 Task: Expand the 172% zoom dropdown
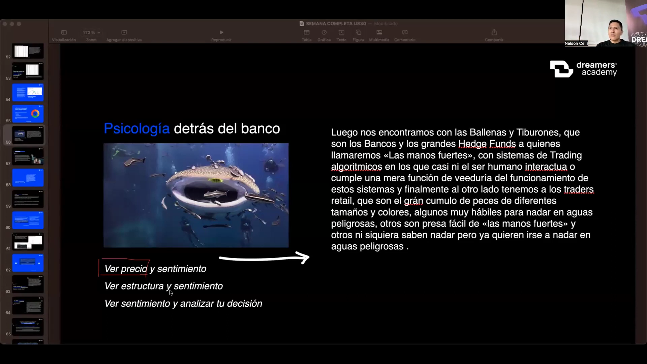pyautogui.click(x=91, y=33)
